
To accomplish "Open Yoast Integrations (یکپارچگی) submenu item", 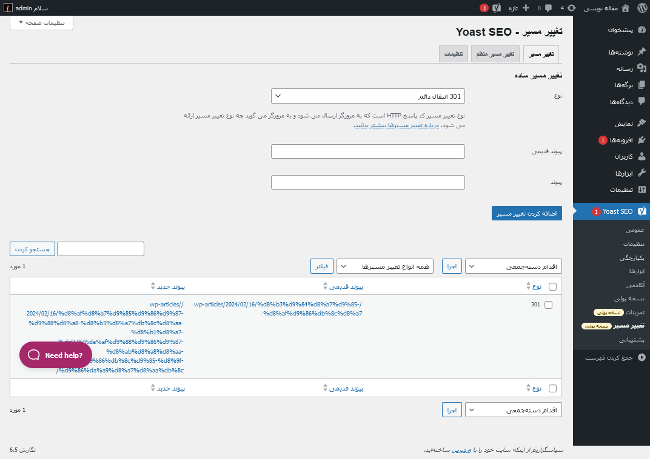I will tap(632, 257).
